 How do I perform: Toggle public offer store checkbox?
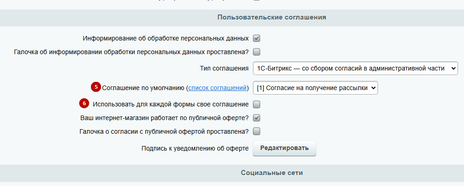(x=257, y=118)
